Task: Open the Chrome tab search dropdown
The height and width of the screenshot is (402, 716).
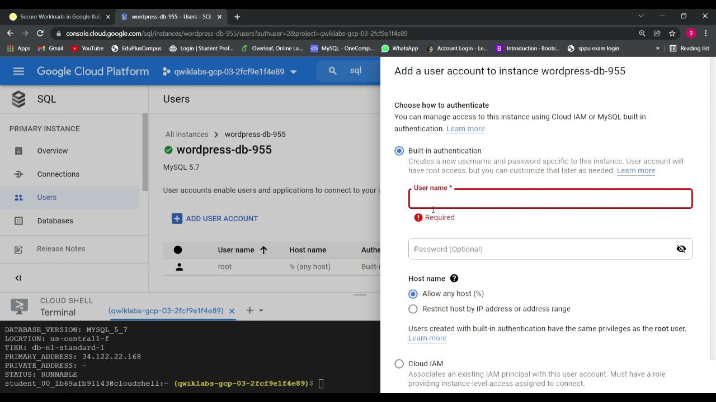Action: (641, 16)
